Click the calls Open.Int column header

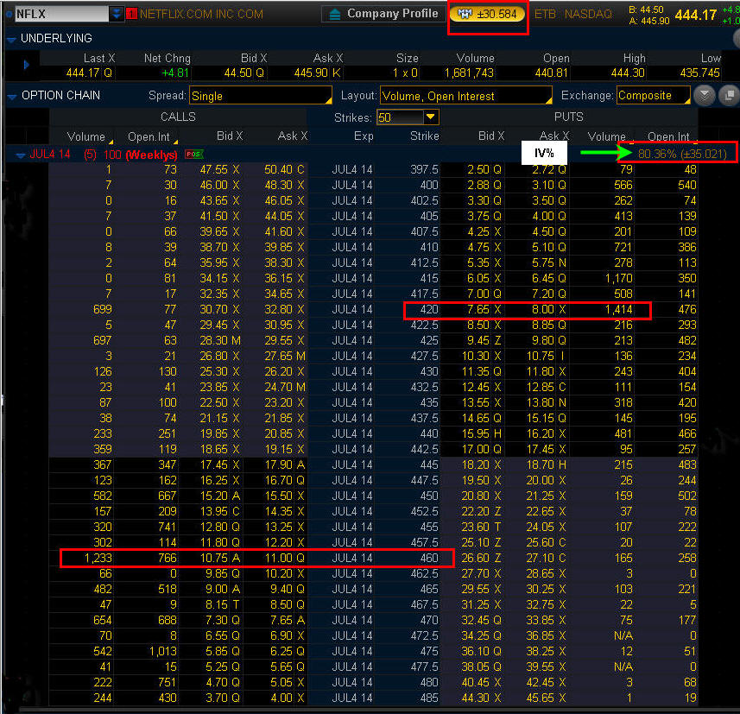(153, 136)
